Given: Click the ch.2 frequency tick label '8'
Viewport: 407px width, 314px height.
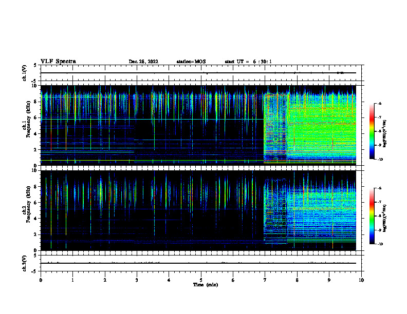Looking at the screenshot, I should point(35,187).
